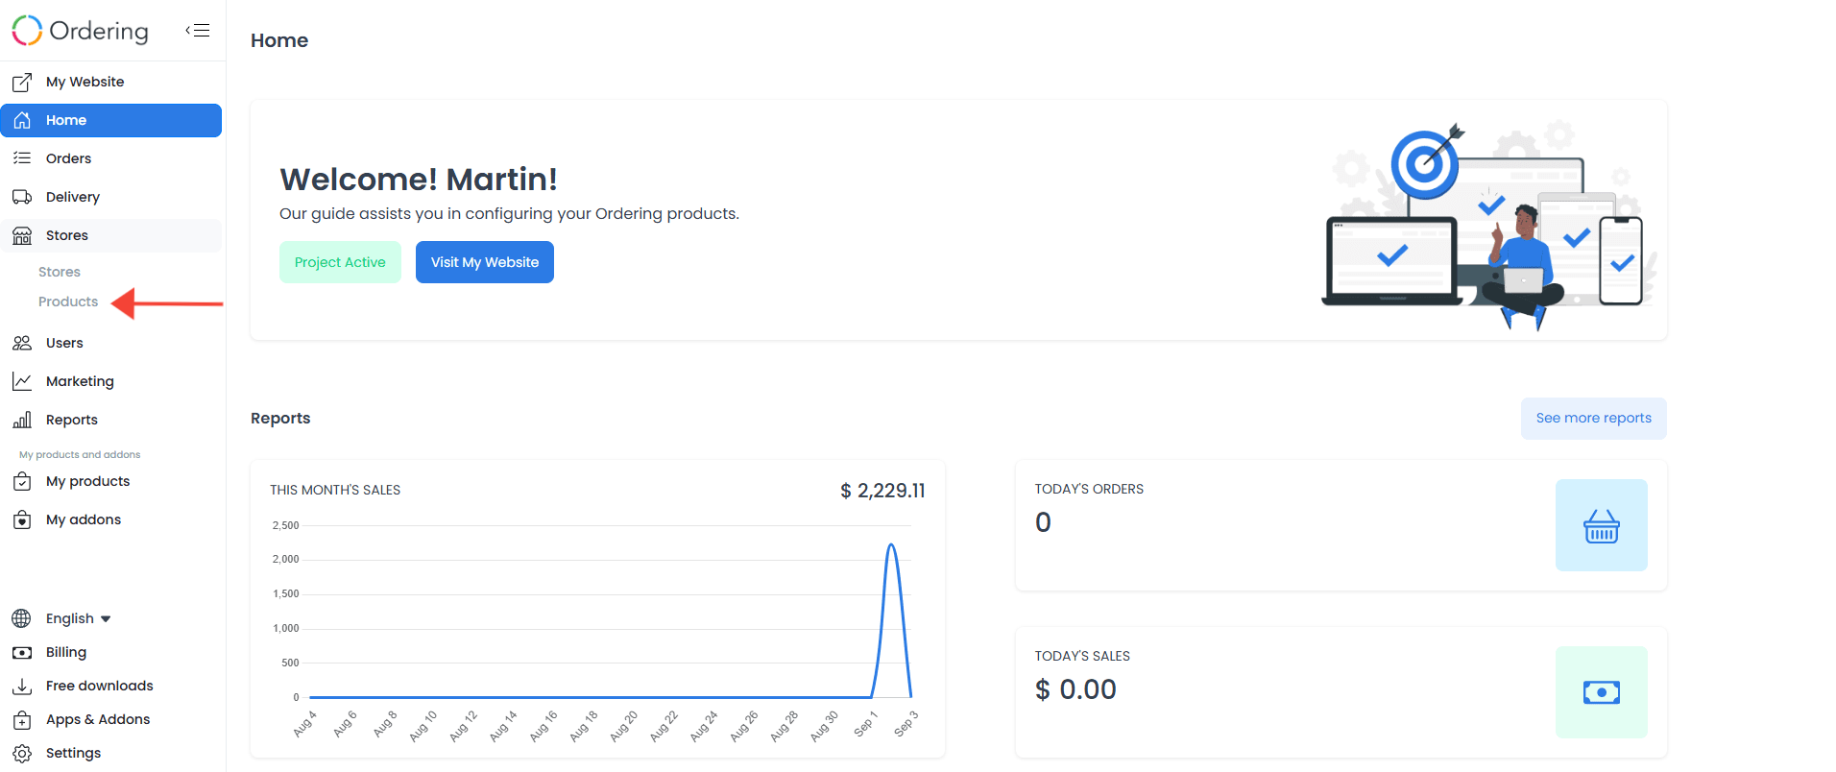
Task: Click the Users people icon
Action: (22, 343)
